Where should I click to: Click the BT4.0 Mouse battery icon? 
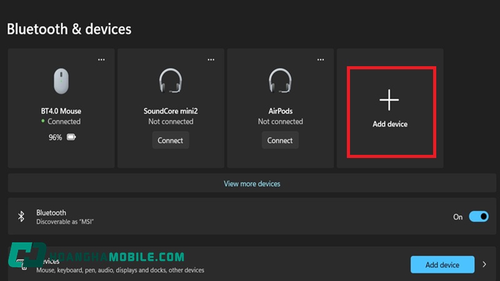tap(71, 137)
